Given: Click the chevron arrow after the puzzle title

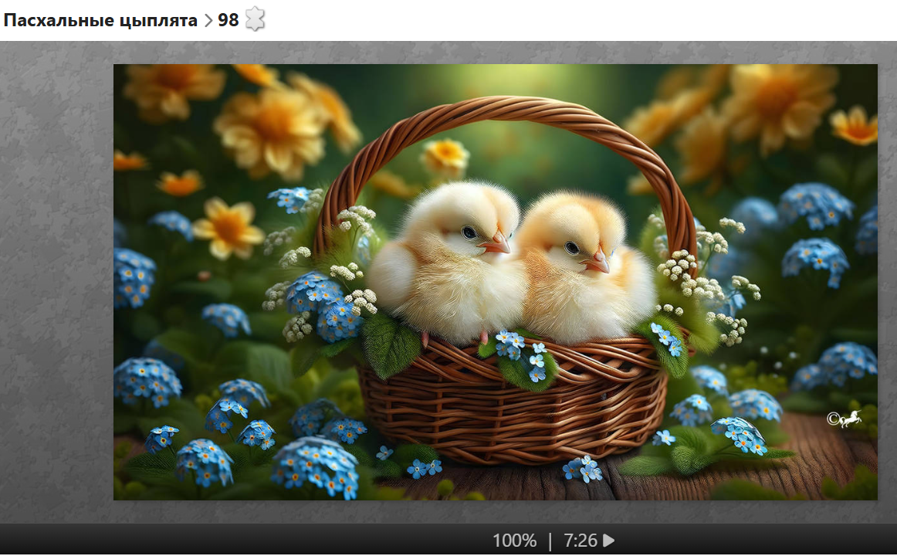Looking at the screenshot, I should pos(208,21).
